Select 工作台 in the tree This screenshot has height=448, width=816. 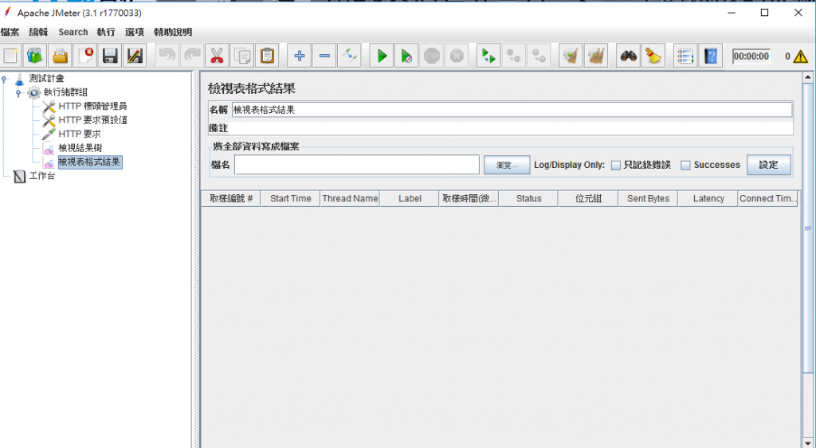pos(42,176)
